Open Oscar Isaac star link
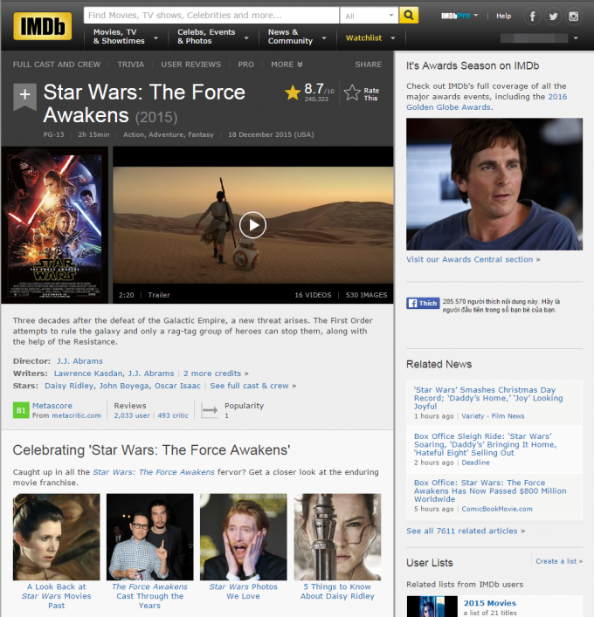The image size is (594, 617). tap(177, 386)
